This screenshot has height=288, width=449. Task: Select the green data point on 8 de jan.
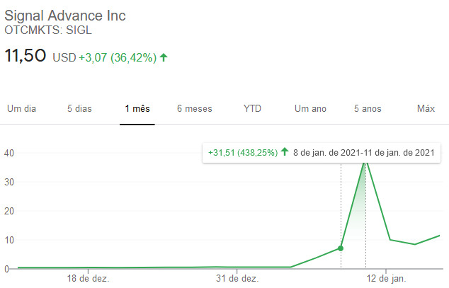pyautogui.click(x=341, y=248)
